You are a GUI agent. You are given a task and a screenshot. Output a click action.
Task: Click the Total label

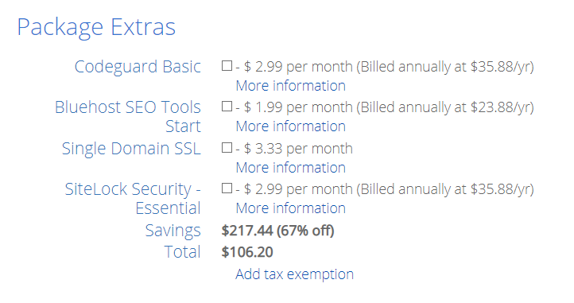point(182,252)
